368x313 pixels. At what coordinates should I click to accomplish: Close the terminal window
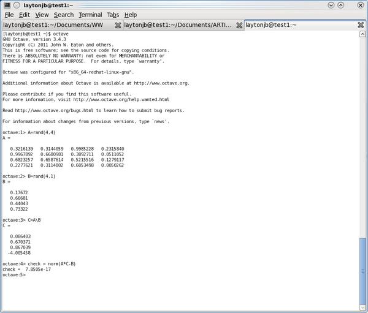tap(361, 5)
